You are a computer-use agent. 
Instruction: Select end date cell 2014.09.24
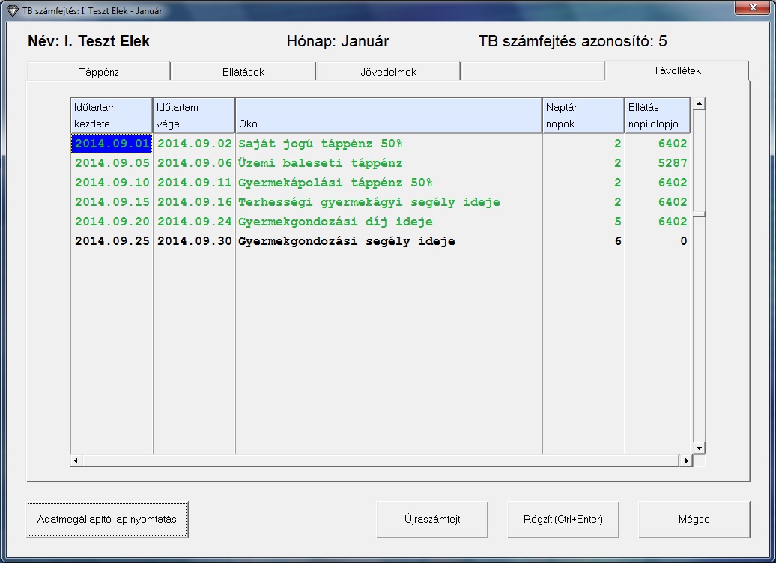click(x=194, y=222)
